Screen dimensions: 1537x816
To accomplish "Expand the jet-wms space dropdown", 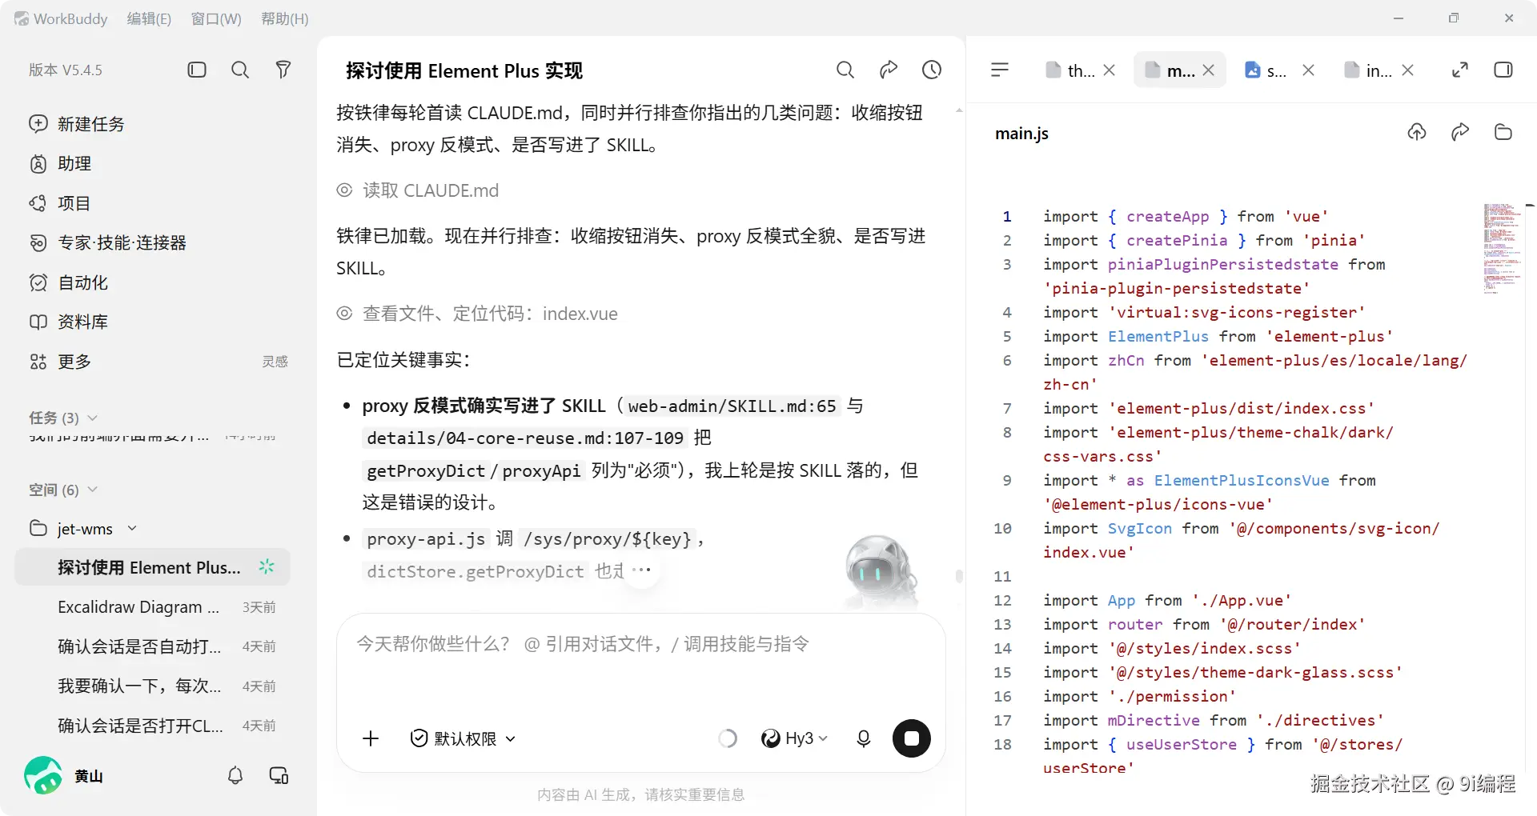I will click(132, 528).
